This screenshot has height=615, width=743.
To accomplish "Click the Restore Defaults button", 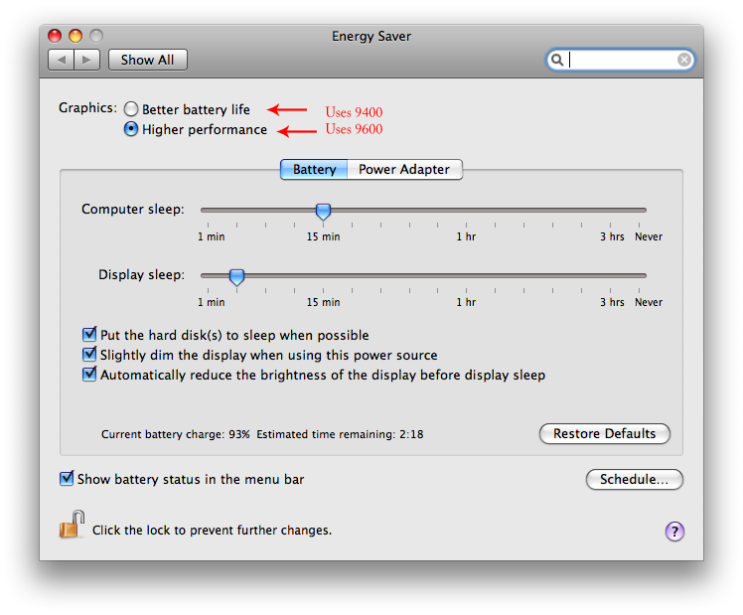I will [605, 433].
